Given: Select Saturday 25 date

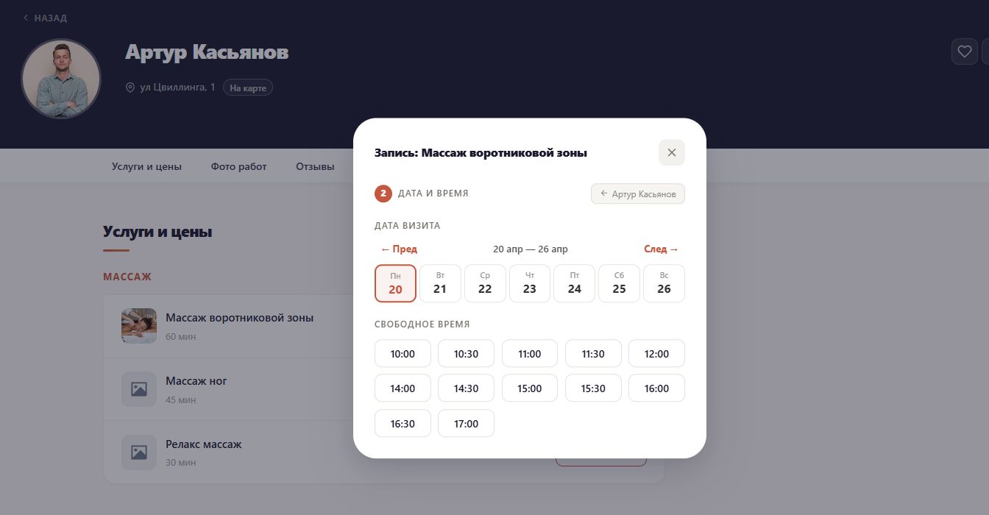Looking at the screenshot, I should (x=620, y=283).
